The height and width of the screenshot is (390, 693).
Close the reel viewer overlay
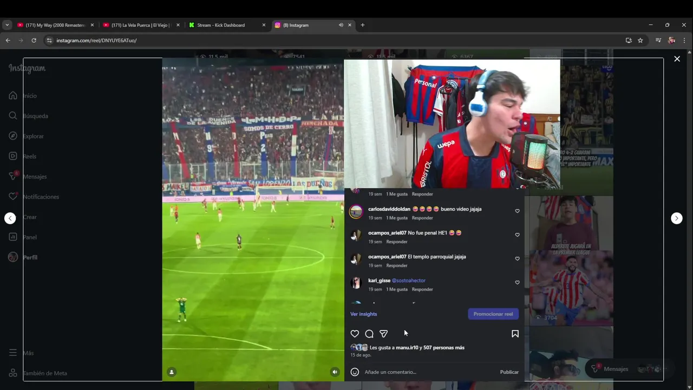pos(677,58)
